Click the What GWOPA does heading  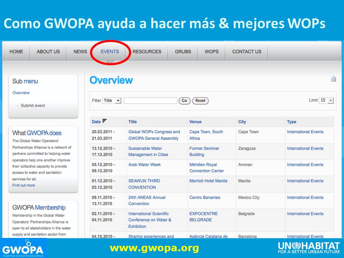[x=37, y=133]
